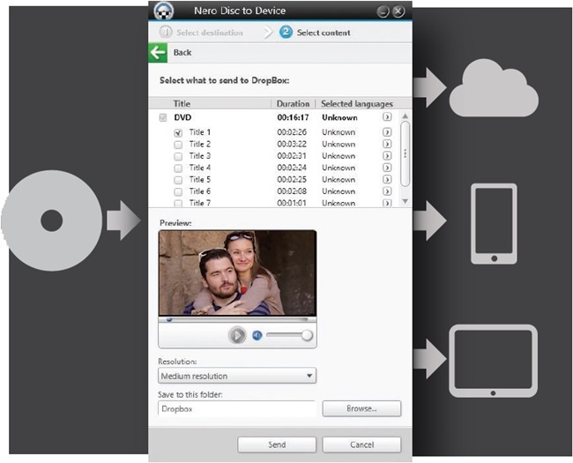Viewport: 573px width, 463px height.
Task: Open language options for Title 3
Action: click(387, 156)
